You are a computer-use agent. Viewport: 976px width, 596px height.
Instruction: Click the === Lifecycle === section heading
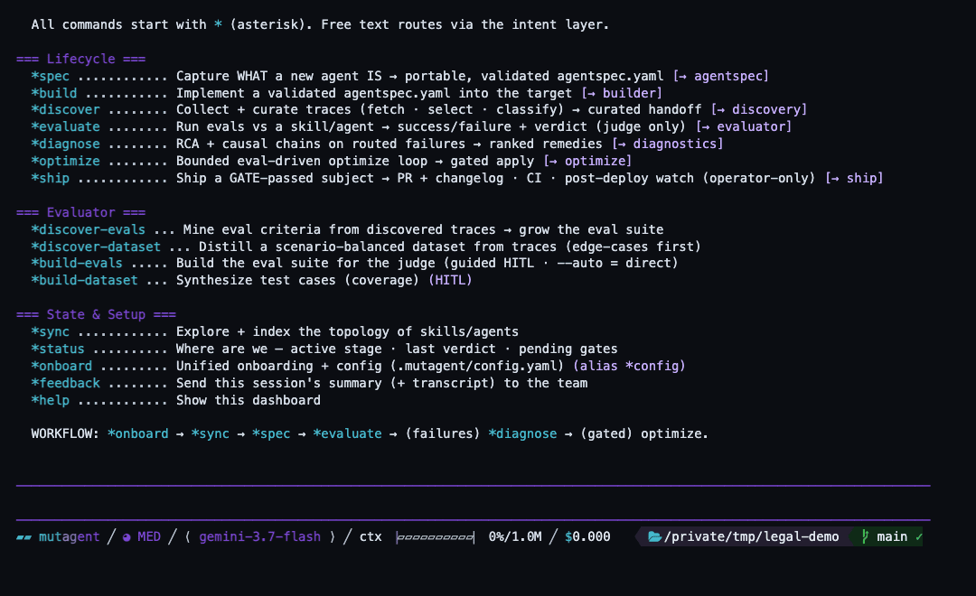[x=81, y=59]
